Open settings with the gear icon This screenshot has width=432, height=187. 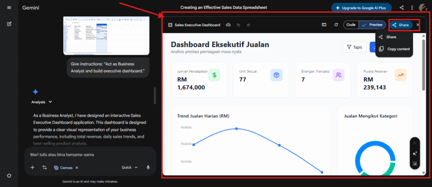tap(9, 176)
